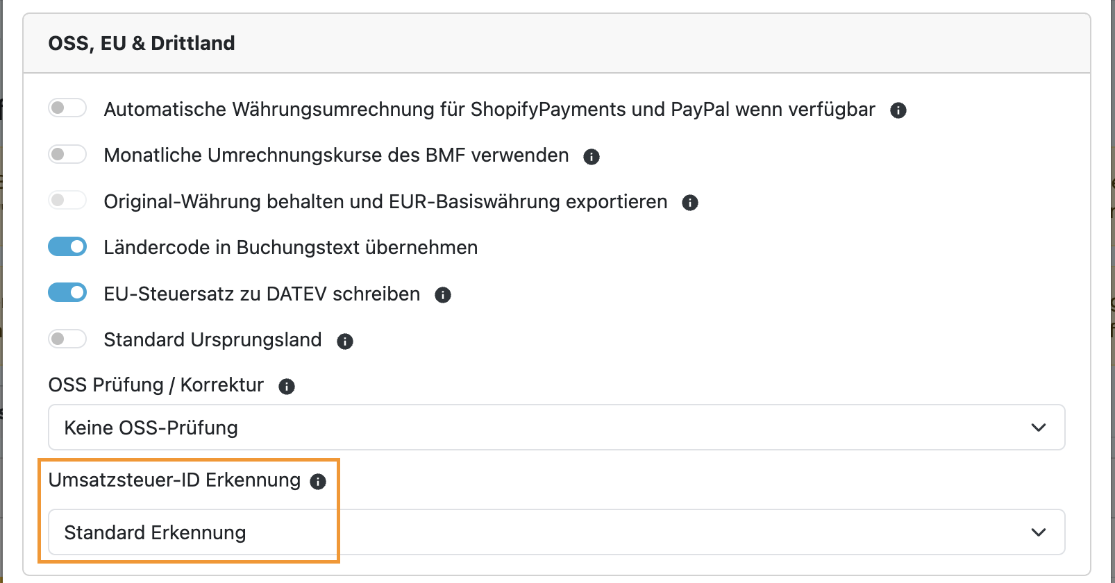Show info for Standard Ursprungsland
Viewport: 1115px width, 583px height.
(345, 341)
